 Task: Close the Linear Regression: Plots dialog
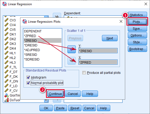click(121, 21)
